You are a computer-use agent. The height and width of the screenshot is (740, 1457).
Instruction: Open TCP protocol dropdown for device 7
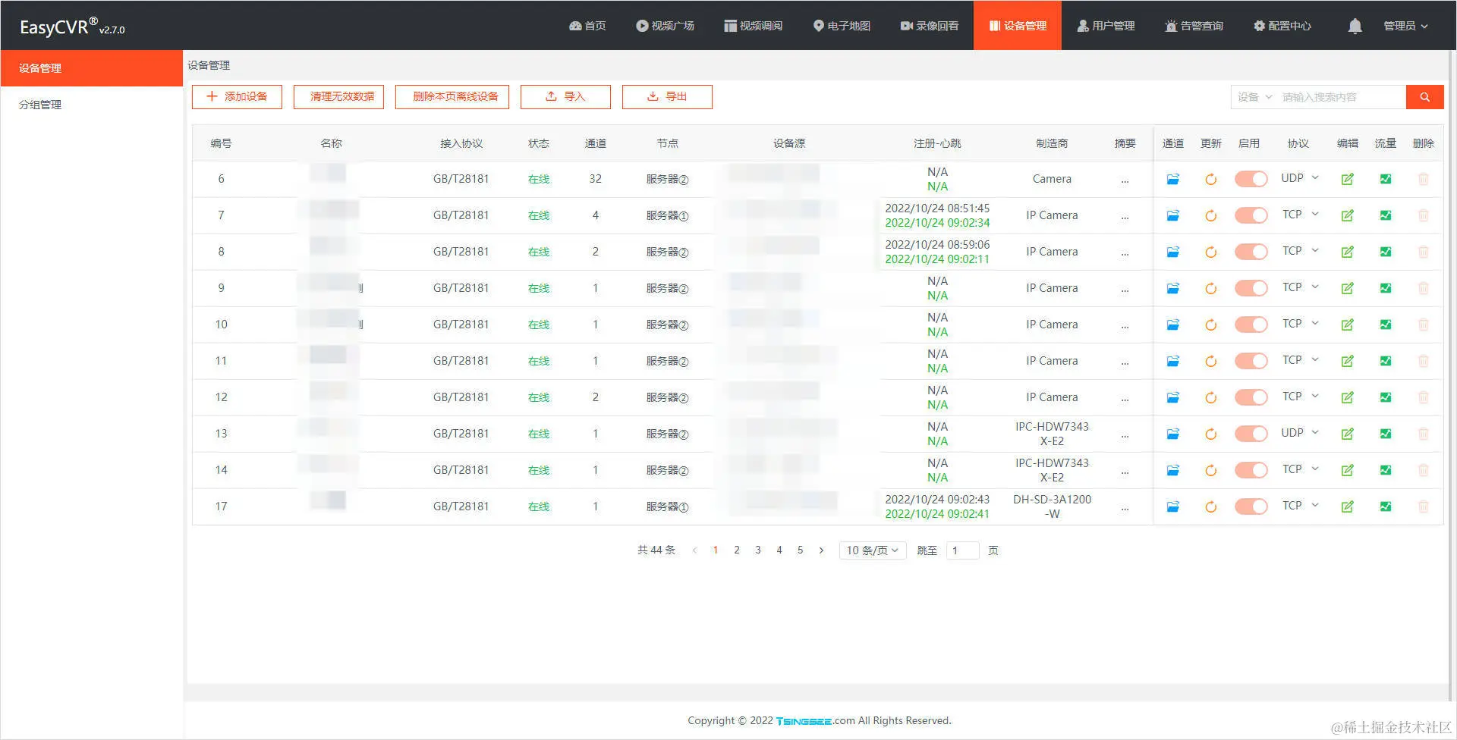pos(1299,215)
